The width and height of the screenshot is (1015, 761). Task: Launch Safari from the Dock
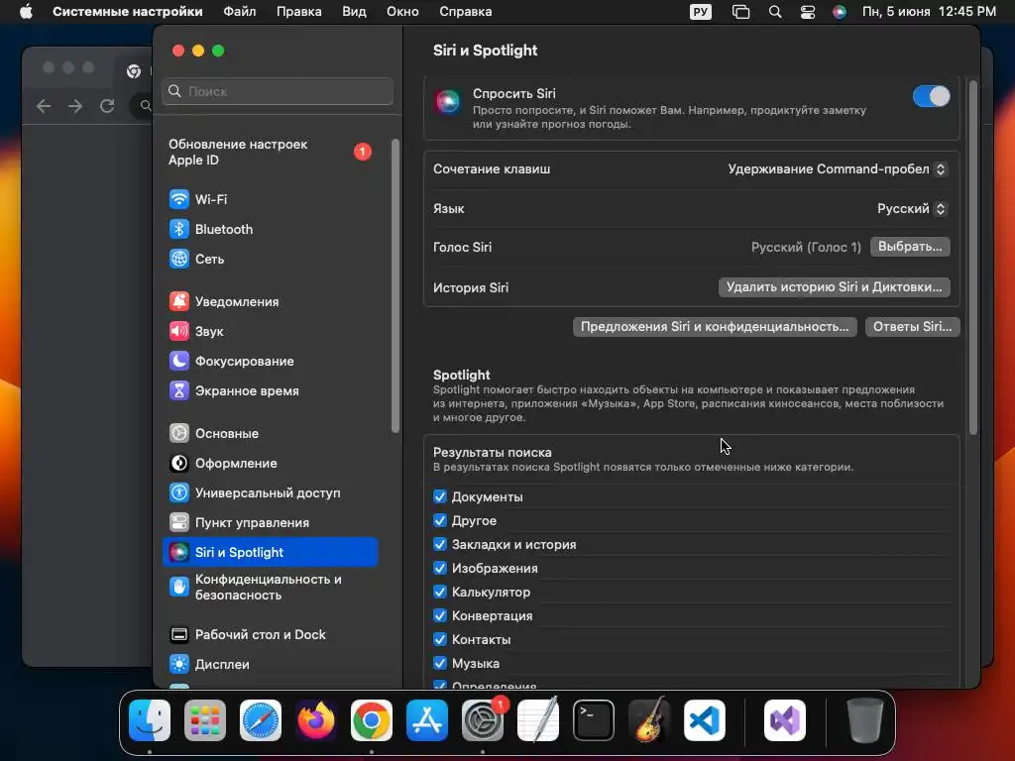click(261, 720)
